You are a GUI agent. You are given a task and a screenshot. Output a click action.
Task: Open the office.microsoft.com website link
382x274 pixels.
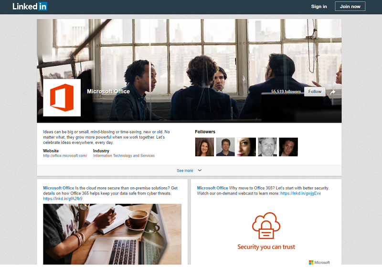click(65, 156)
